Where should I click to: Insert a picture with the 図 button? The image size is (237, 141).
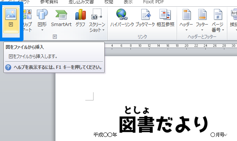11,20
